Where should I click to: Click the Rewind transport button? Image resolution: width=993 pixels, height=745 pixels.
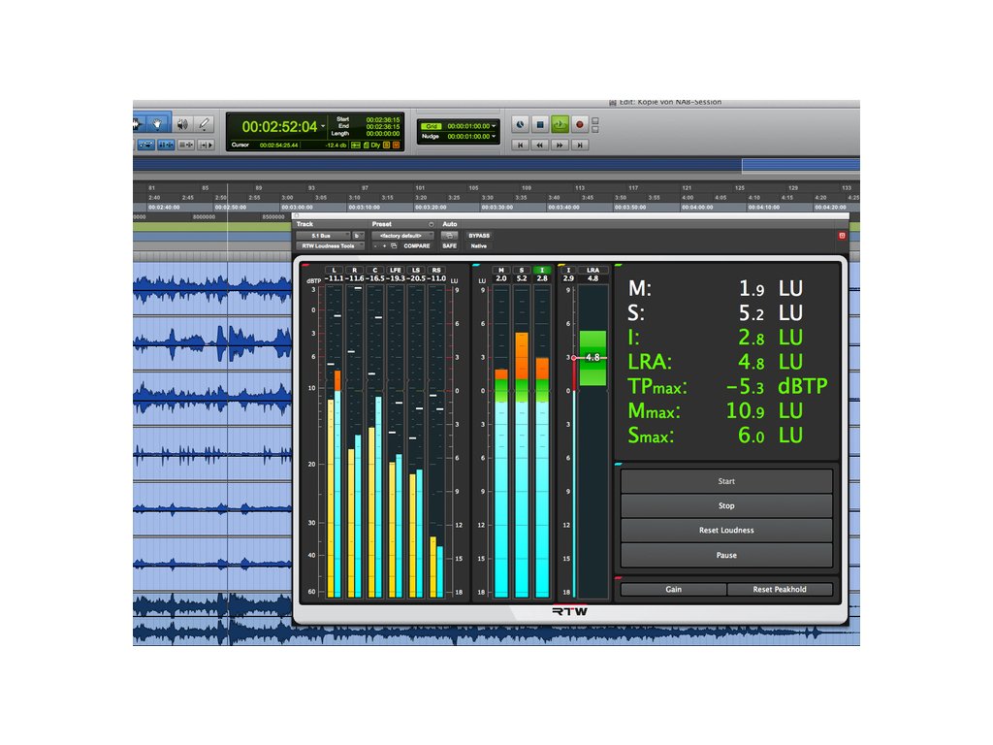pyautogui.click(x=539, y=146)
